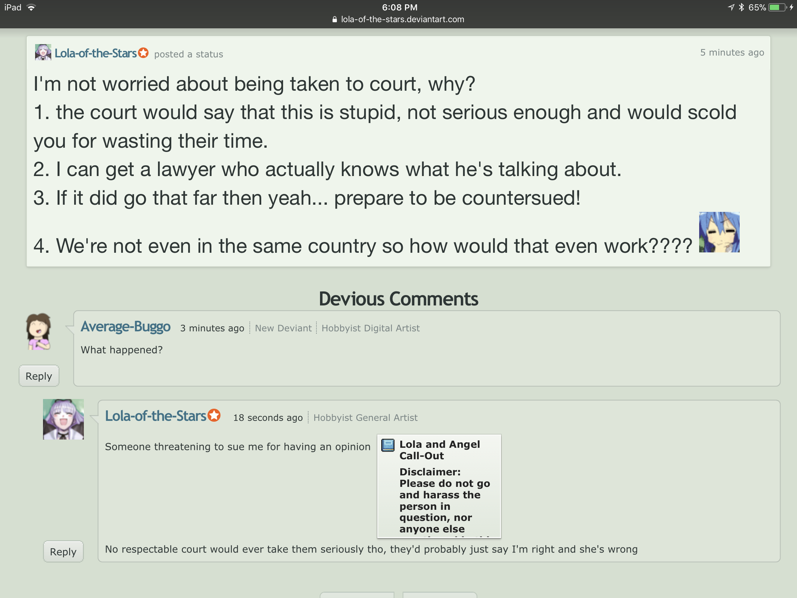Viewport: 797px width, 598px height.
Task: Tap the Wi-Fi status icon
Action: click(x=31, y=8)
